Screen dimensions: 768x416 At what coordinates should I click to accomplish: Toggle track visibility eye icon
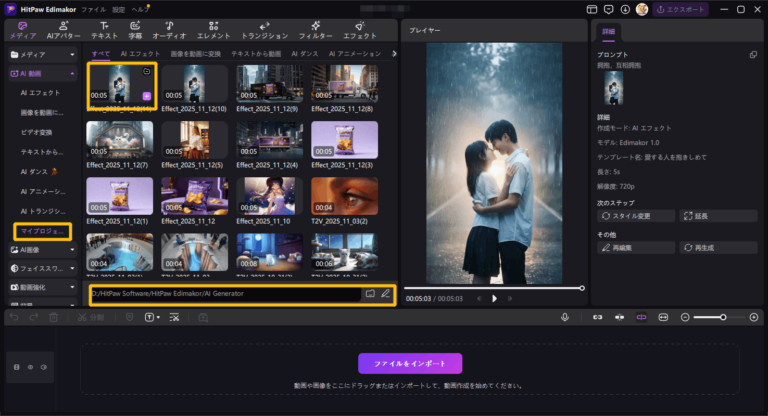(30, 367)
